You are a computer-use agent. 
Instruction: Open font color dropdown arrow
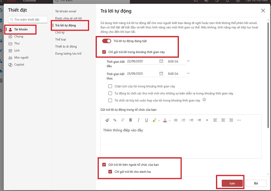coord(170,120)
